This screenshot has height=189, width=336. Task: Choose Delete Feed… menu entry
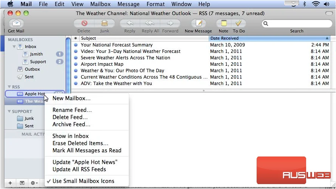(x=70, y=117)
